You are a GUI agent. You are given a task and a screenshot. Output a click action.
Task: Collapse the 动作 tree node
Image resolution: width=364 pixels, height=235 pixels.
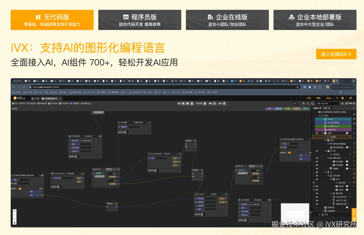point(325,140)
